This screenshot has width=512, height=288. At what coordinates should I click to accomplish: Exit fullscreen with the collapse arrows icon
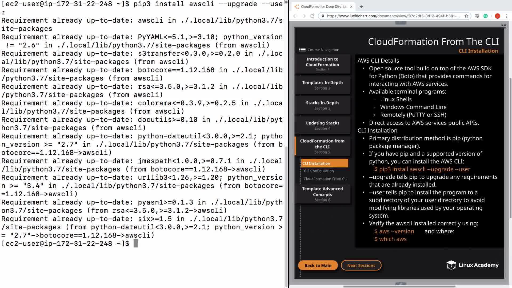[x=503, y=26]
